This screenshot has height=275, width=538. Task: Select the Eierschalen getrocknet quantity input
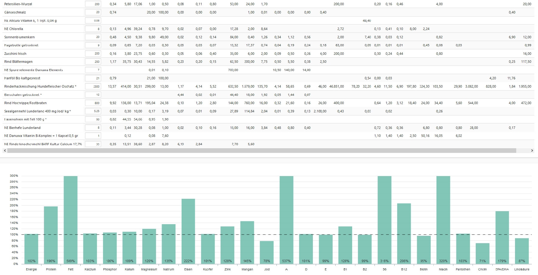pyautogui.click(x=93, y=95)
